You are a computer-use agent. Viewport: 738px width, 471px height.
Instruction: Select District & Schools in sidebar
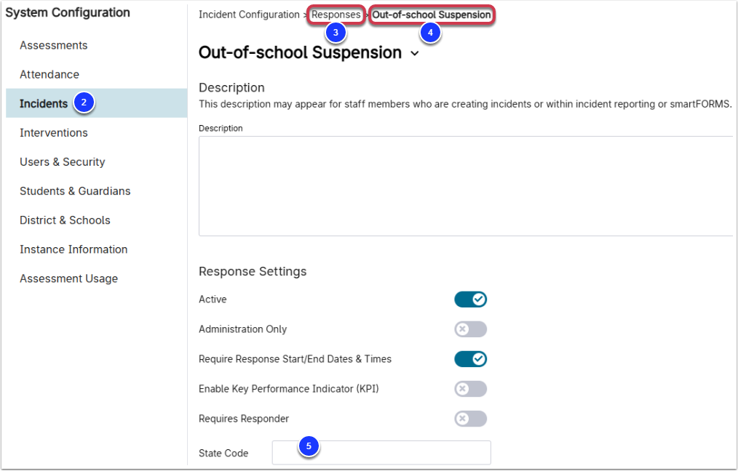click(x=65, y=220)
